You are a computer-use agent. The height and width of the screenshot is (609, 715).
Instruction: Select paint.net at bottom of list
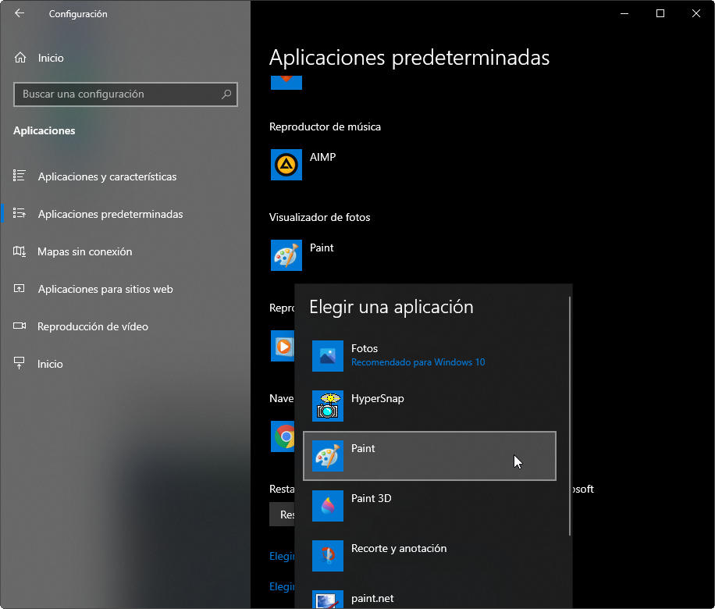point(372,598)
